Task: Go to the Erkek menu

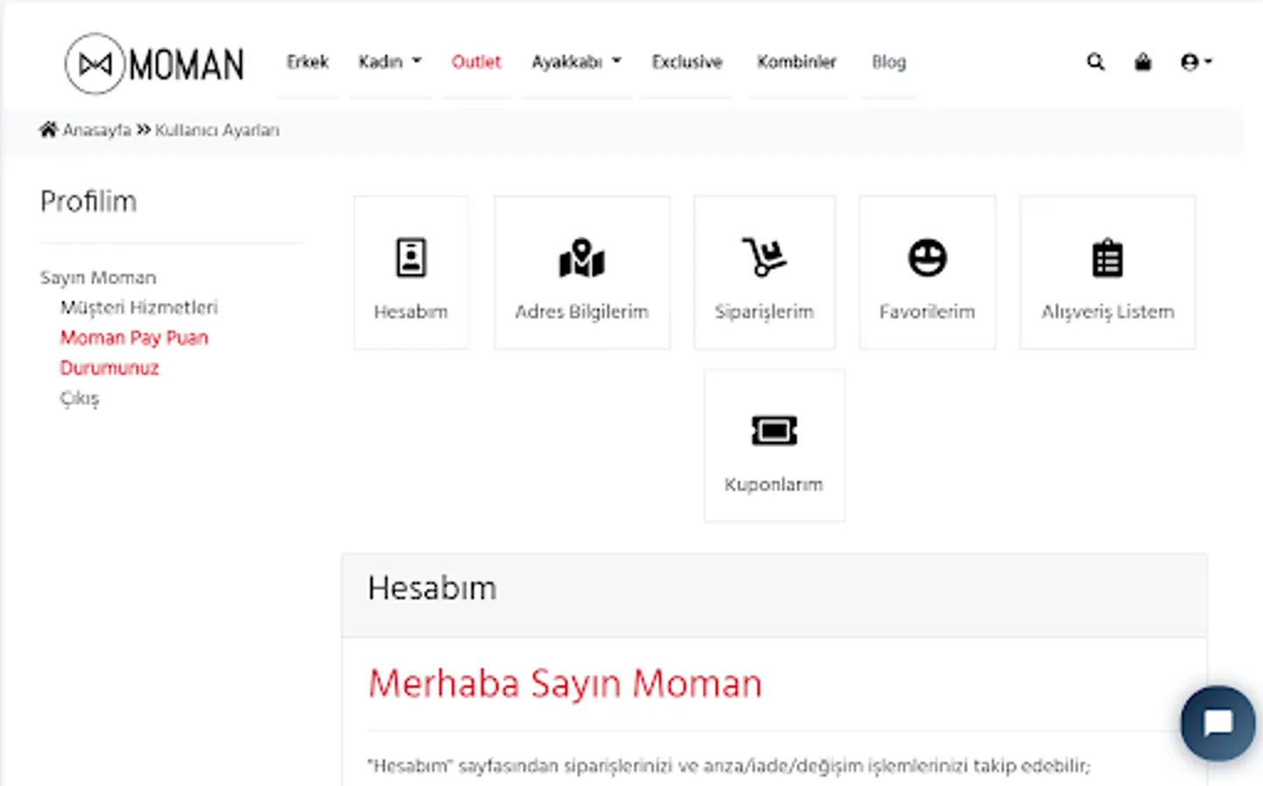Action: [x=308, y=62]
